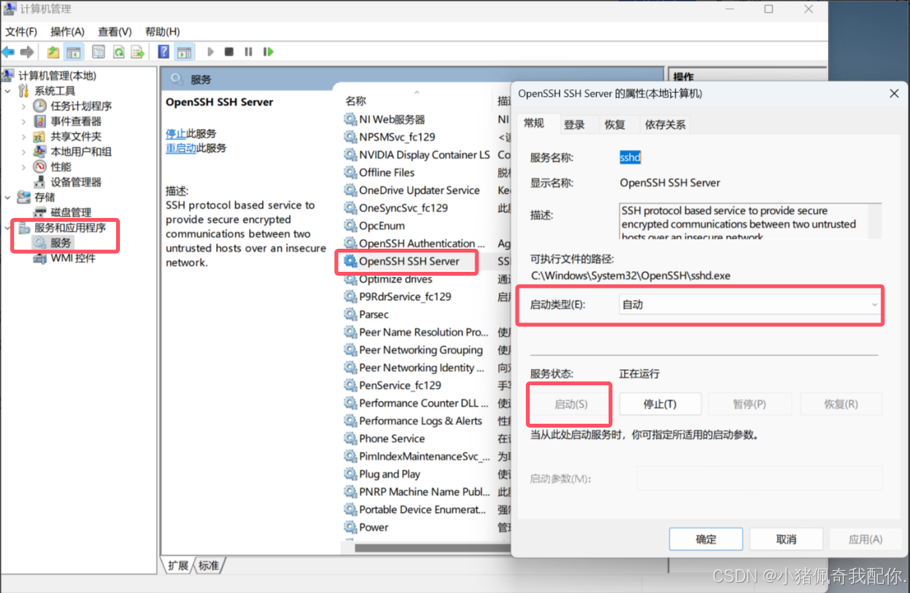Collapse the 存储 tree node

pos(8,197)
